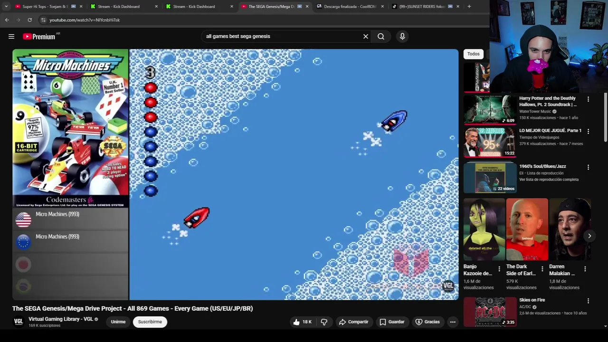608x342 pixels.
Task: Open options for Harry Potter video
Action: tap(588, 99)
